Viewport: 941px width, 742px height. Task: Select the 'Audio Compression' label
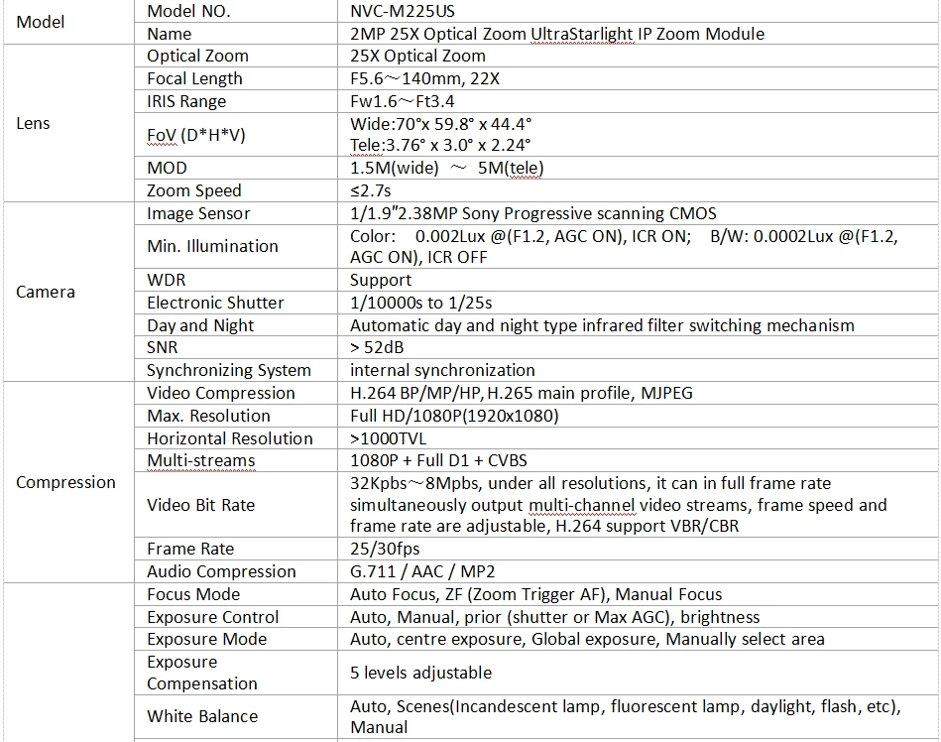click(221, 572)
